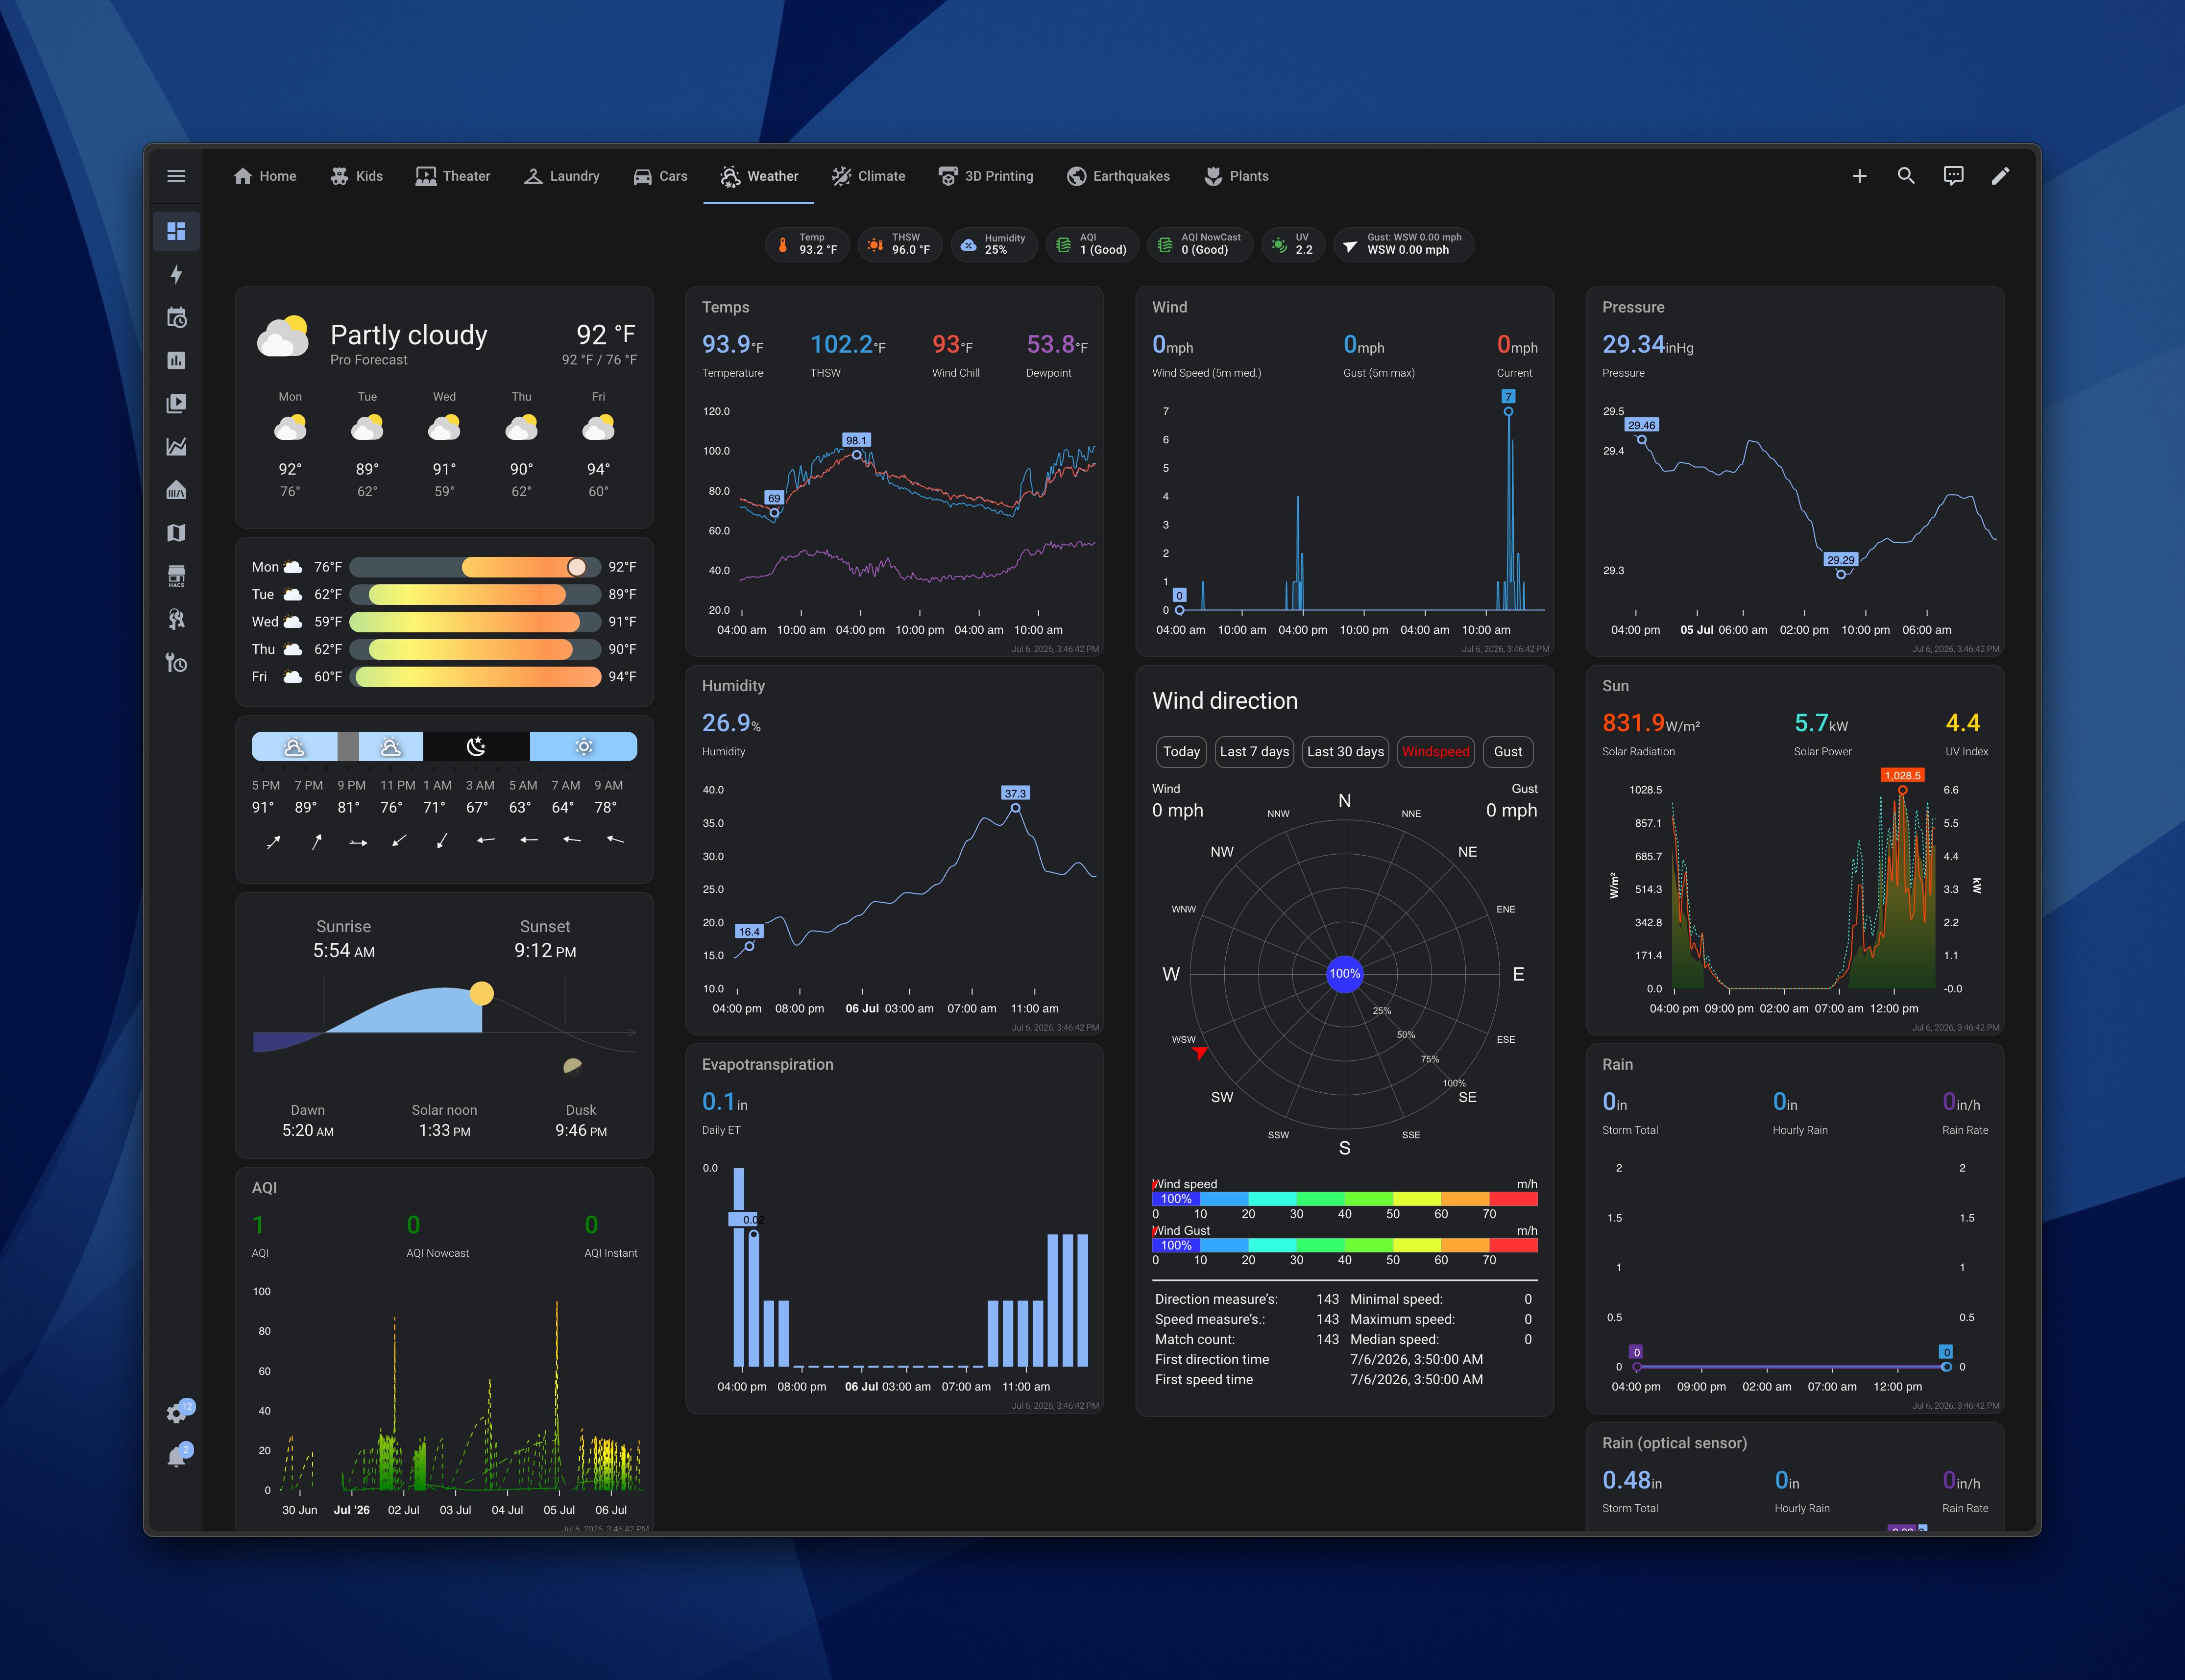The width and height of the screenshot is (2185, 1680).
Task: Switch to the Plants tab
Action: [1237, 176]
